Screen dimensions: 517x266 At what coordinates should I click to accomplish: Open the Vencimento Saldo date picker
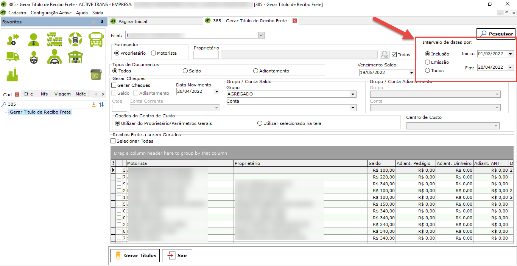point(411,72)
